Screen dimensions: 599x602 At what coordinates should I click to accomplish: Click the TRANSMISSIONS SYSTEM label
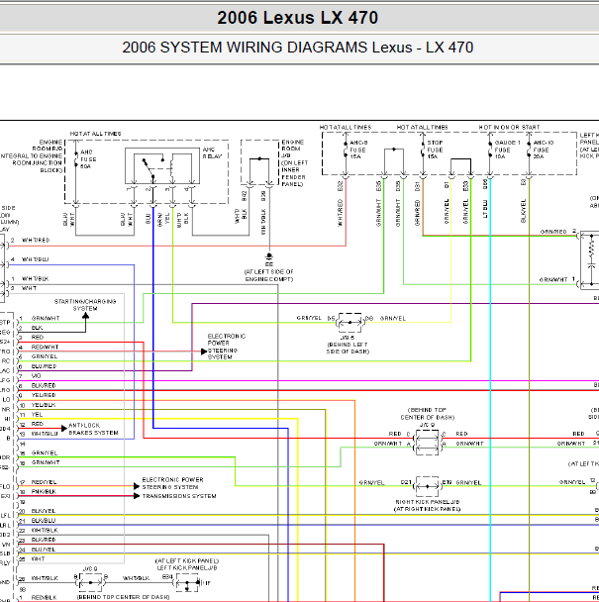point(179,496)
